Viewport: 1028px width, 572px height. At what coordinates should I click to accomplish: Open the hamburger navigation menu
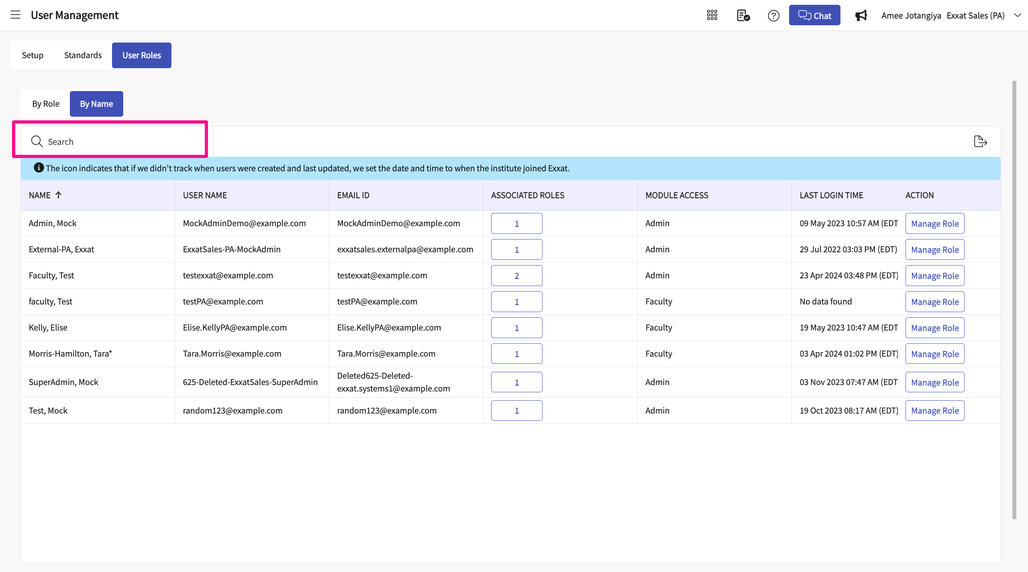15,15
